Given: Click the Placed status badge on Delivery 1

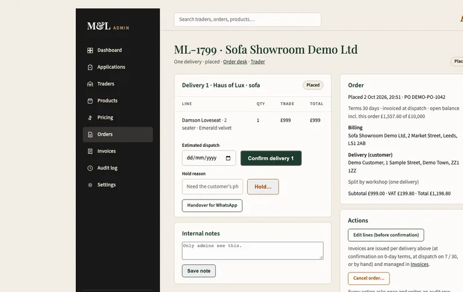Looking at the screenshot, I should click(313, 85).
